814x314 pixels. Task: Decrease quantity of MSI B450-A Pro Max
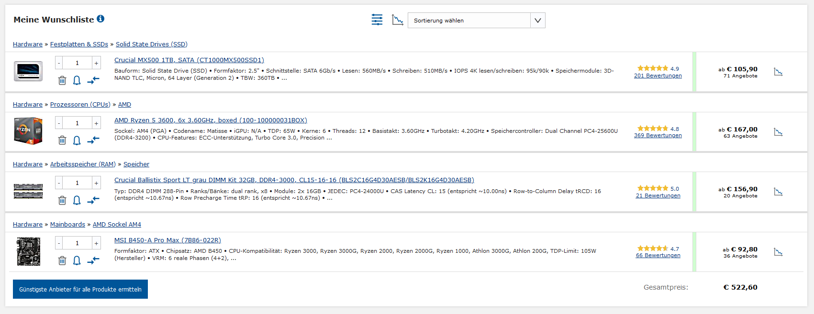(x=59, y=243)
